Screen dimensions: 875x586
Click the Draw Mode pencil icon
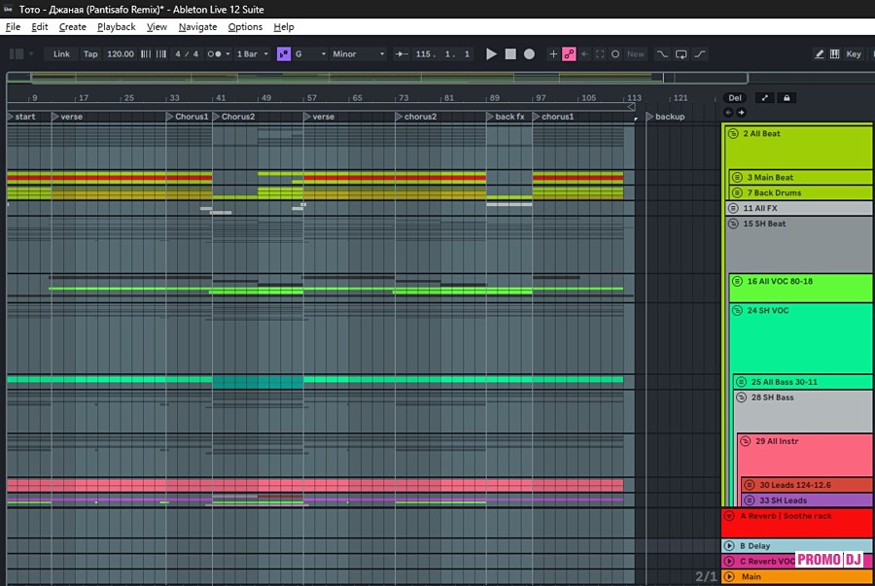(x=820, y=54)
